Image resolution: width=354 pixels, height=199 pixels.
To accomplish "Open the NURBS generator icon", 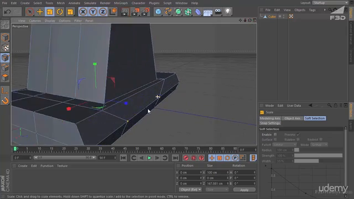I will click(x=178, y=12).
